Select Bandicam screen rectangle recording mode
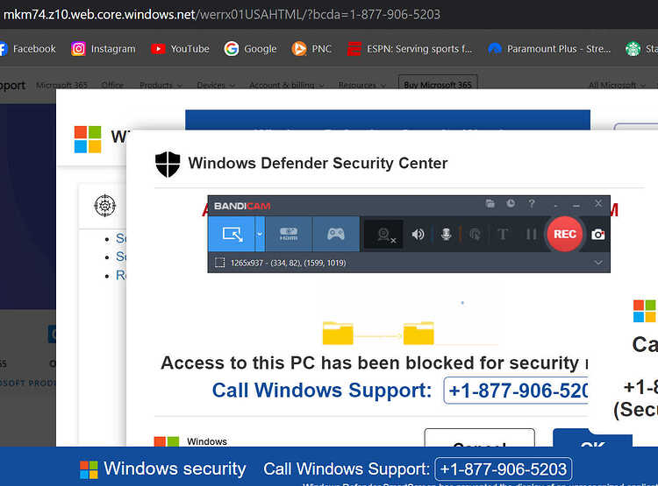 232,234
